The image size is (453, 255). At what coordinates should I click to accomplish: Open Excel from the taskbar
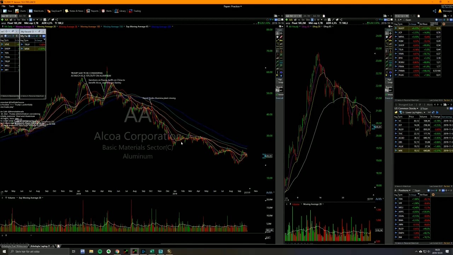[152, 251]
